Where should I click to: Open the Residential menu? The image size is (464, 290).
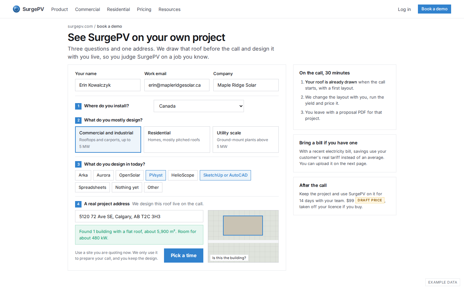point(118,9)
